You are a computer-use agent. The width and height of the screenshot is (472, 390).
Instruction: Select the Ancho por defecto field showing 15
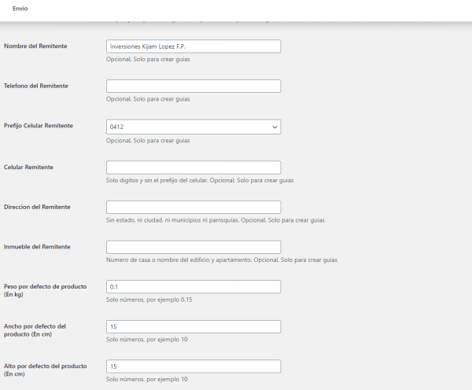click(x=194, y=326)
